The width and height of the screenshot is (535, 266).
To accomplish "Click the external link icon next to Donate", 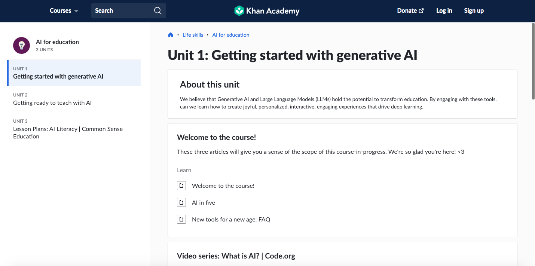I will coord(421,11).
